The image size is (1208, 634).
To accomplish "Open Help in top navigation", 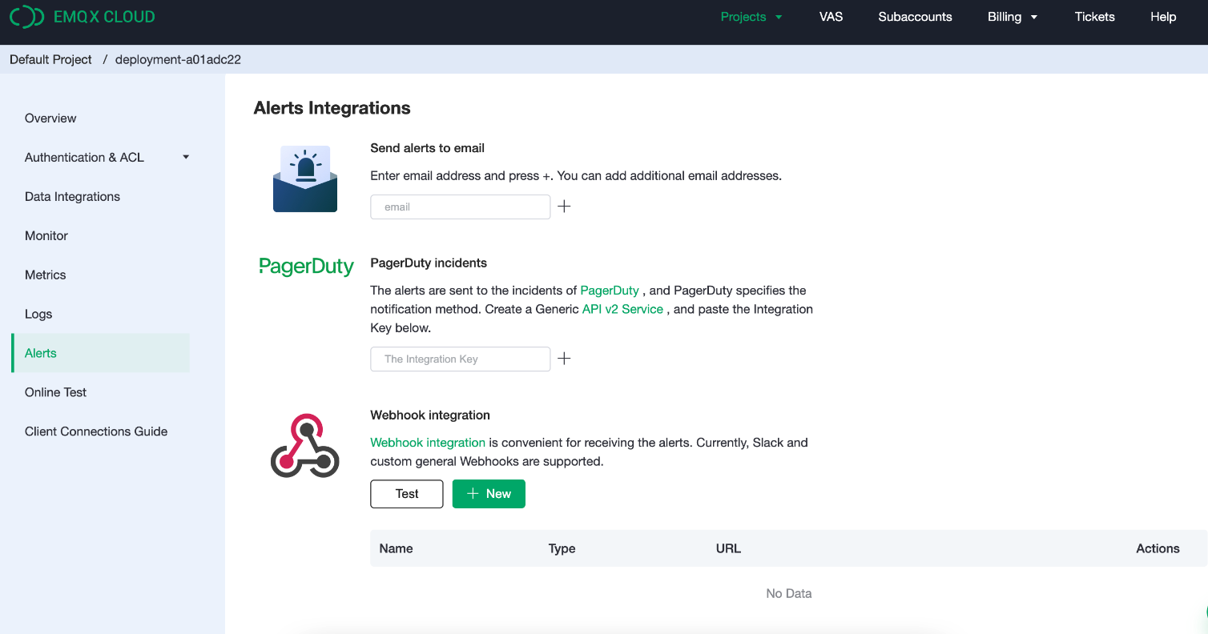I will [x=1163, y=17].
